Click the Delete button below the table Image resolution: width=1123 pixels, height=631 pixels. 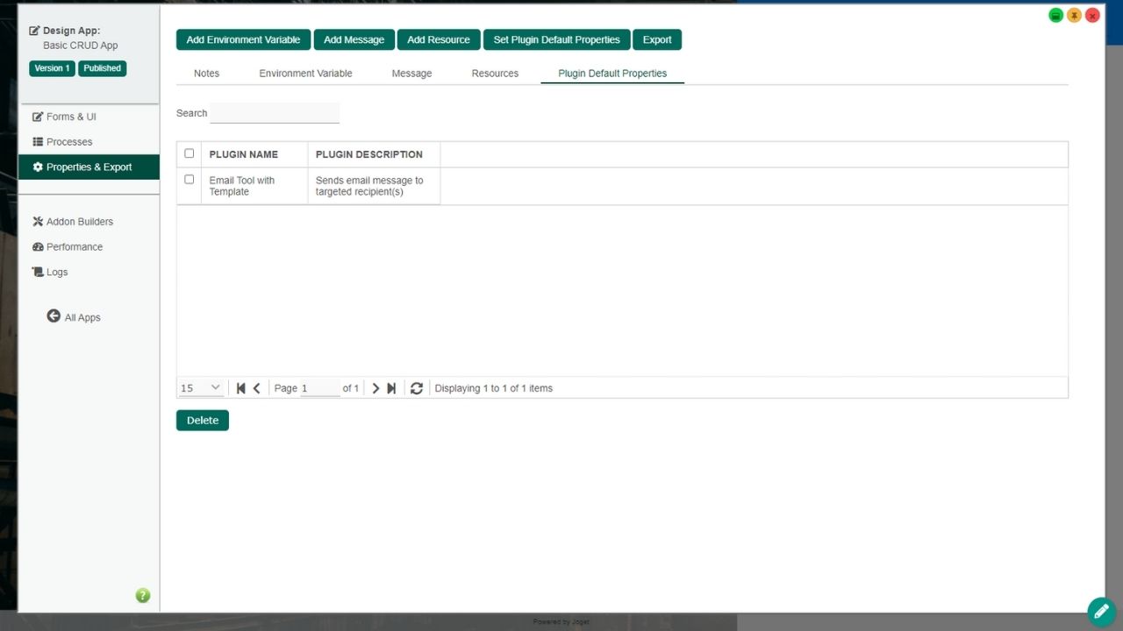point(202,421)
